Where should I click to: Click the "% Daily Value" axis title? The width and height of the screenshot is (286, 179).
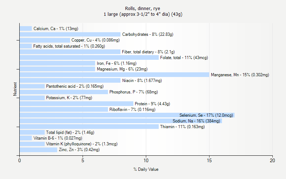pos(146,169)
